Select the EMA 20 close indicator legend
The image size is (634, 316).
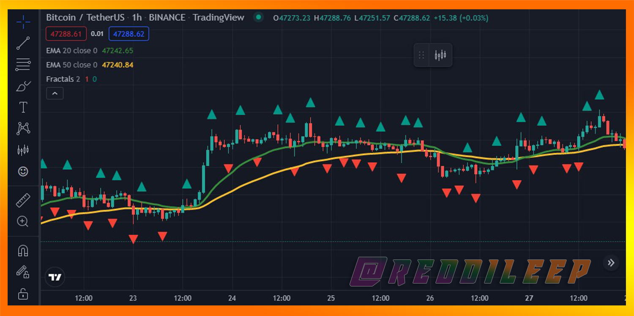[71, 51]
